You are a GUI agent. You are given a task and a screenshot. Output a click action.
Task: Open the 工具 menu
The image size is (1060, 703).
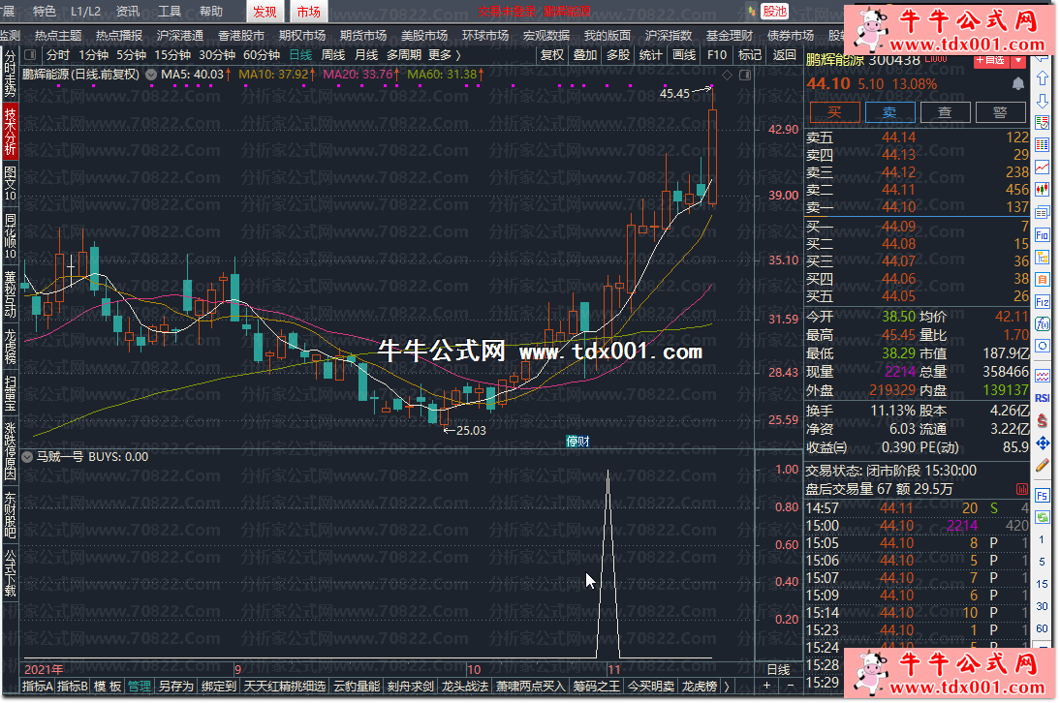[x=170, y=12]
